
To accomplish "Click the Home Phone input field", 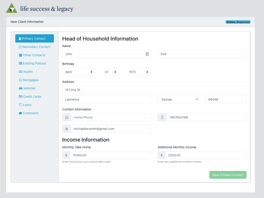I will point(111,117).
